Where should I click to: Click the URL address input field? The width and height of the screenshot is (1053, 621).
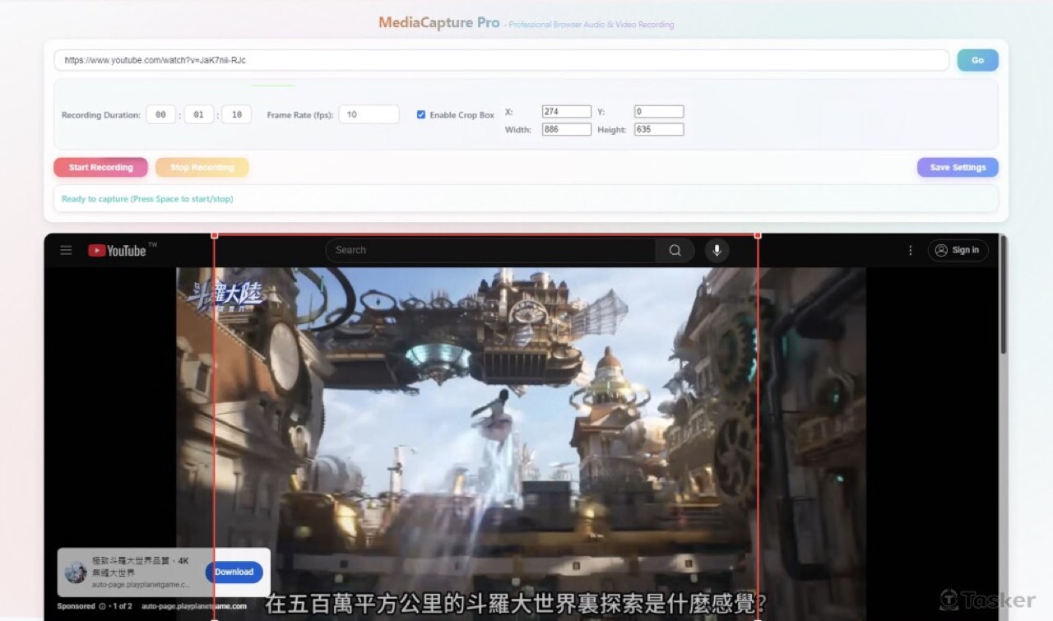(502, 60)
